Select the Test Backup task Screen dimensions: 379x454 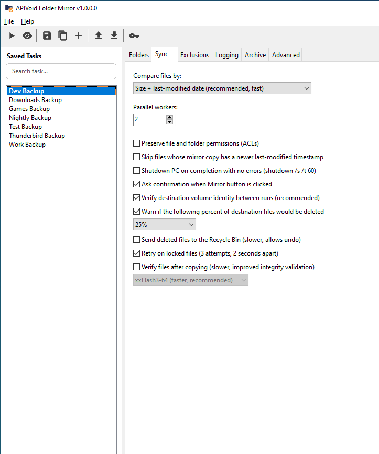61,127
